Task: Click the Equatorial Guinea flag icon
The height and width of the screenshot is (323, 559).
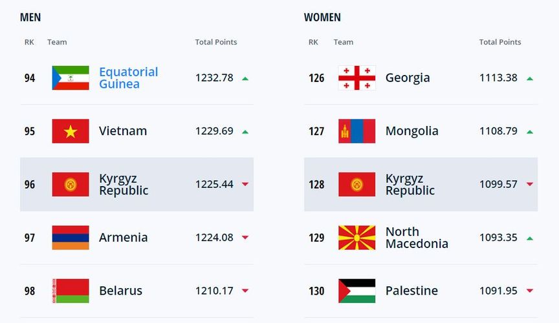Action: click(71, 78)
